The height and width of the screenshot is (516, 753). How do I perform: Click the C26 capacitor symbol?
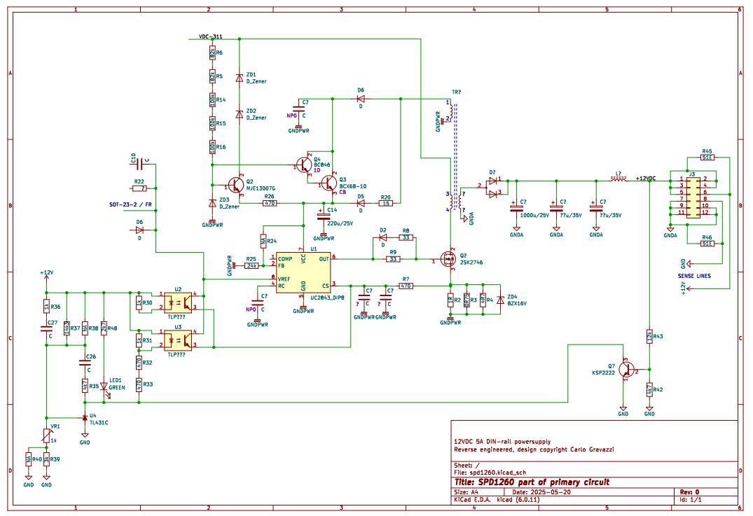point(85,363)
